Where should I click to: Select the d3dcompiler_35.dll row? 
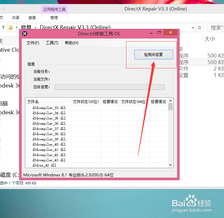97,118
